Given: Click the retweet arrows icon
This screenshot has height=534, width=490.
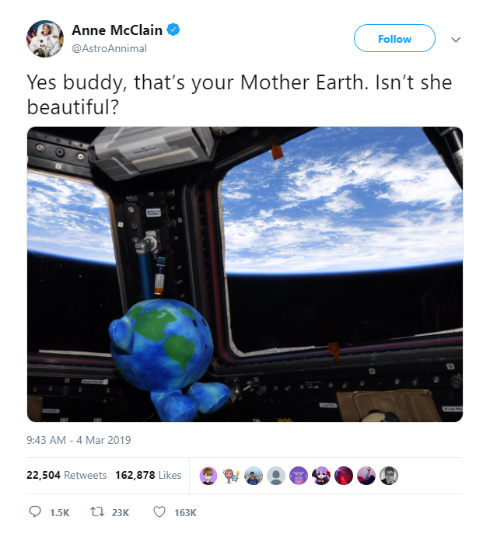Looking at the screenshot, I should coord(97,512).
